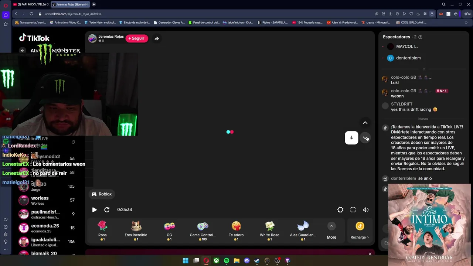Screen dimensions: 473x266
Task: Open Windows Start menu
Action: tap(186, 260)
